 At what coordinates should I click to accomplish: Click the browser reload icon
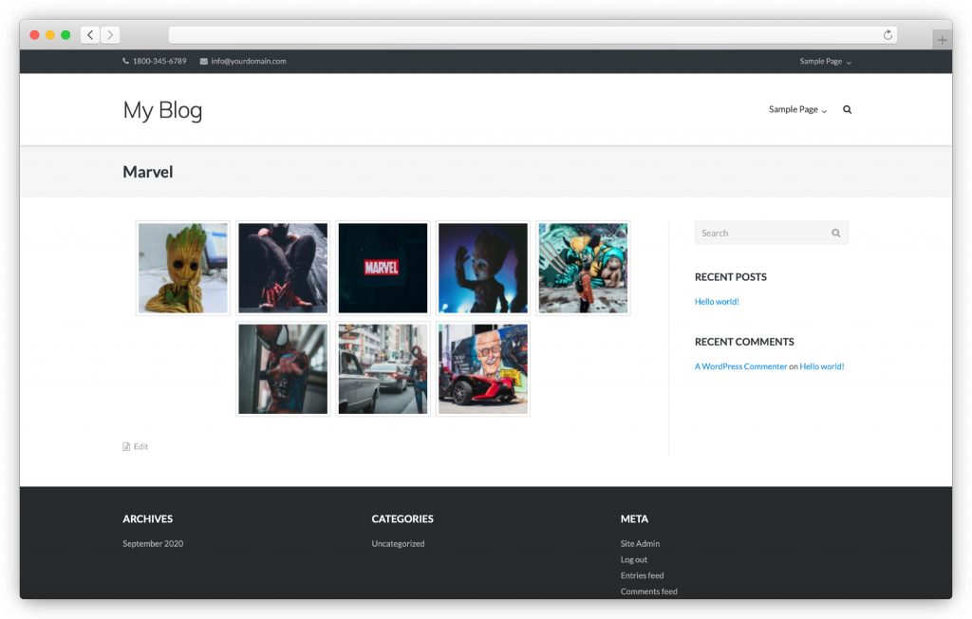pyautogui.click(x=888, y=34)
